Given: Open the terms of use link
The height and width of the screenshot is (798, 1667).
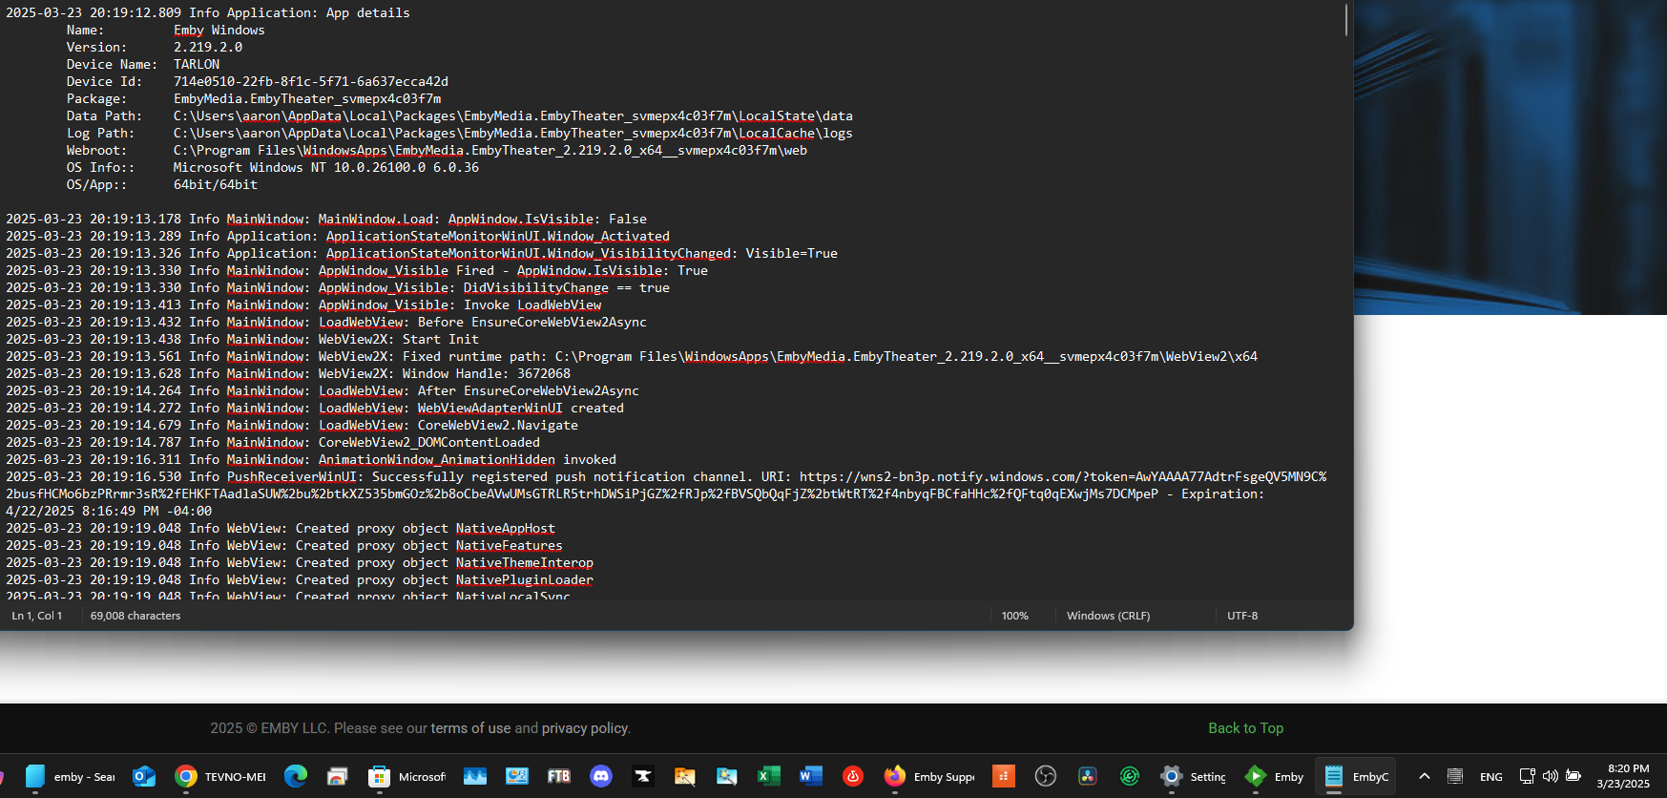Looking at the screenshot, I should [470, 728].
